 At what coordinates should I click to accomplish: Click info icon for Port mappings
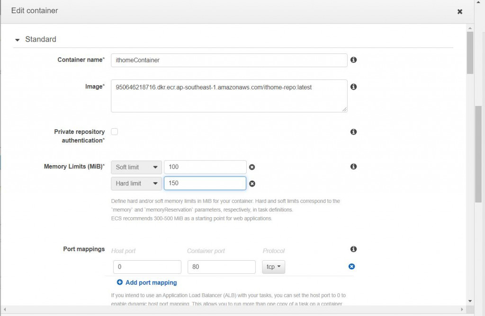click(353, 249)
